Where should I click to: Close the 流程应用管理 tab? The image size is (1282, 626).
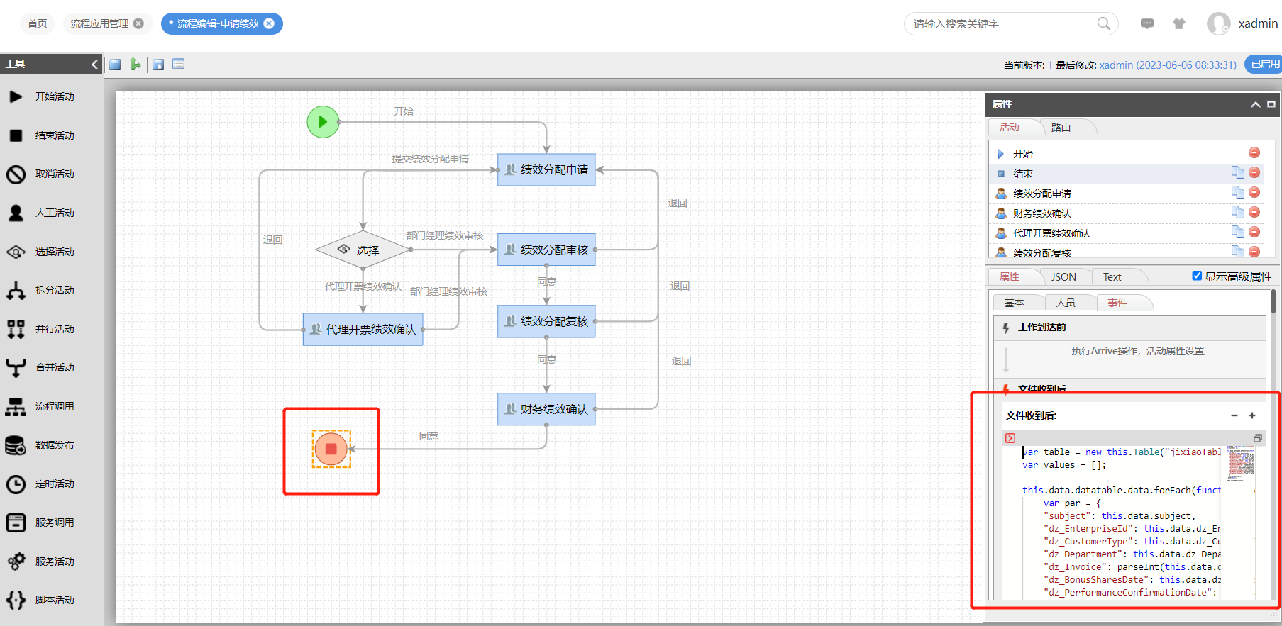point(138,23)
